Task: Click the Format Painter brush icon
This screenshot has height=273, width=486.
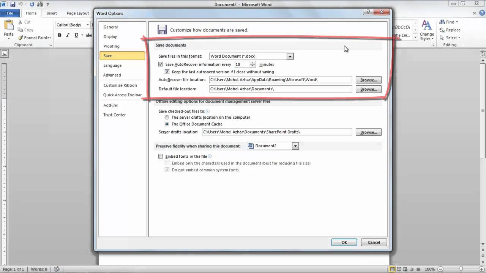Action: pyautogui.click(x=20, y=38)
